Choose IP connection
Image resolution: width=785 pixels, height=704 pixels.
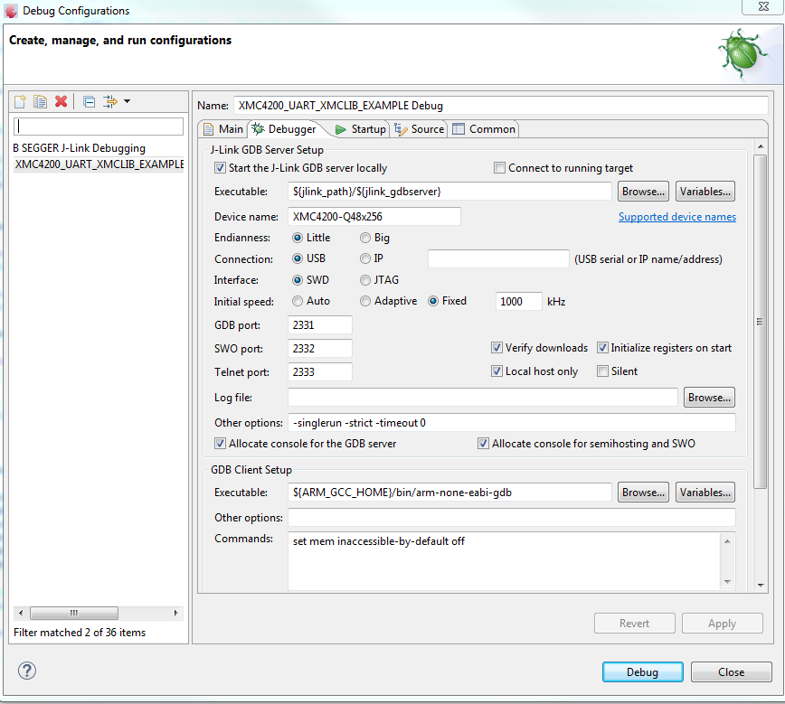365,258
